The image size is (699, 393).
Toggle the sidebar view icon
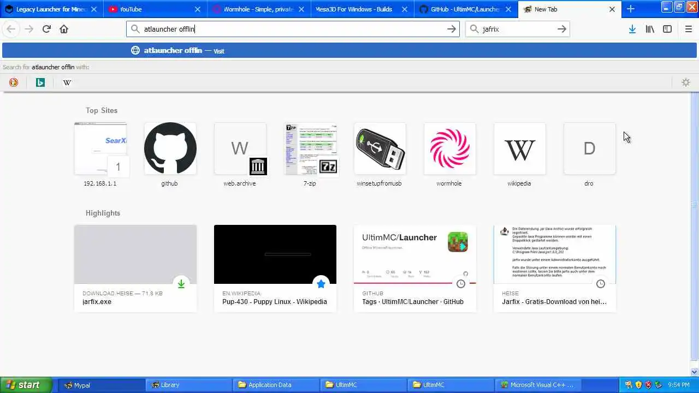[x=667, y=29]
